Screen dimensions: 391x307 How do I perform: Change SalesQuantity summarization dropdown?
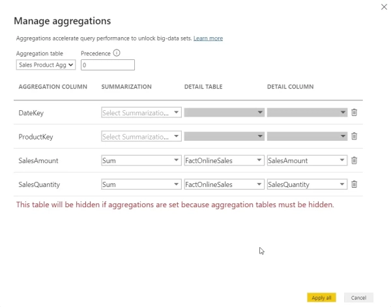click(x=141, y=184)
